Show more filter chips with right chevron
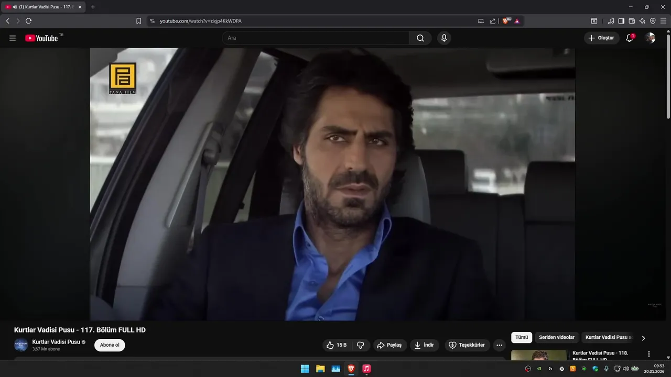The height and width of the screenshot is (377, 671). click(x=643, y=338)
